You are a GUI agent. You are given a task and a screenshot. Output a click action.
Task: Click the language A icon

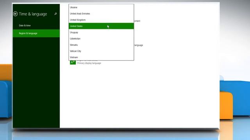point(73,62)
